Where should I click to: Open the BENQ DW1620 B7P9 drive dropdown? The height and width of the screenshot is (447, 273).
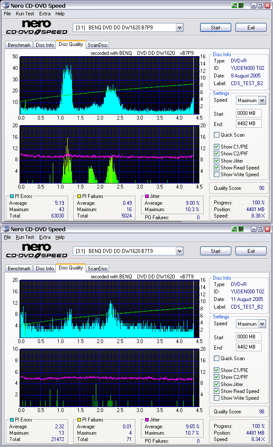click(x=179, y=28)
